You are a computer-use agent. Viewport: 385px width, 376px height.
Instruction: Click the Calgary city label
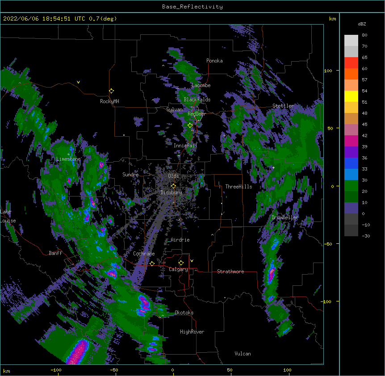coord(178,269)
